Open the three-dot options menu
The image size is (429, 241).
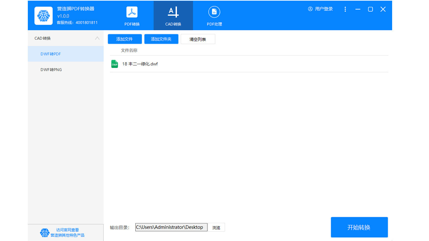345,9
